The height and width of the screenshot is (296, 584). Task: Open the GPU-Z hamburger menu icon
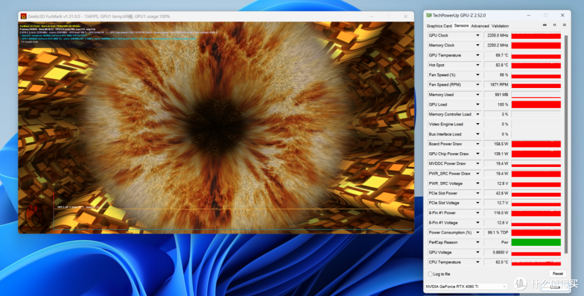(x=564, y=25)
